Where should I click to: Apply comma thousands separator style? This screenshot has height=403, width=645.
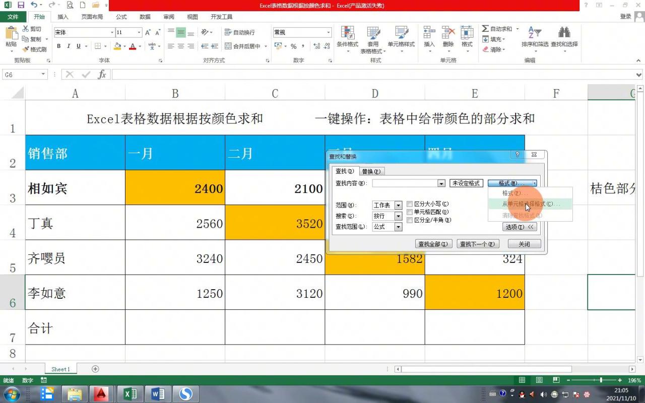tap(303, 46)
